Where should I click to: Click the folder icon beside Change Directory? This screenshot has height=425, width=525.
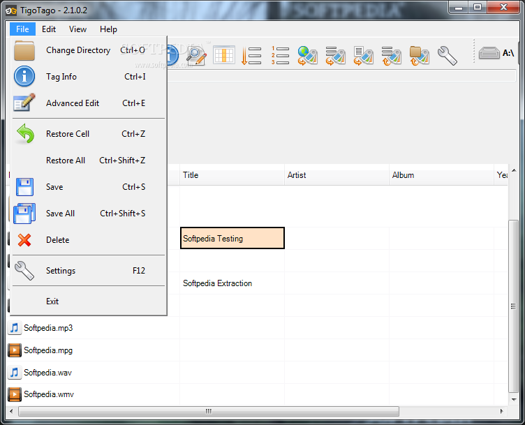[x=24, y=50]
